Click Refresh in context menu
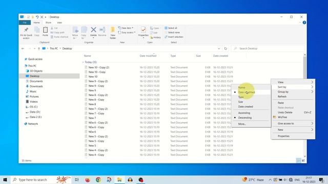This screenshot has width=328, height=184. click(x=293, y=97)
